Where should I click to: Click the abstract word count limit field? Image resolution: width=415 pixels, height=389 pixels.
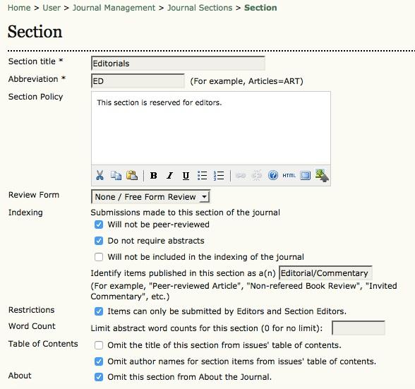[x=359, y=328]
